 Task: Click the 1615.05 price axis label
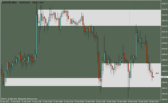pos(165,15)
